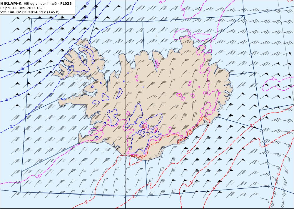Screen dimensions: 294x209
Task: Click the HIRLAM-K model name in title box
Action: click(11, 4)
